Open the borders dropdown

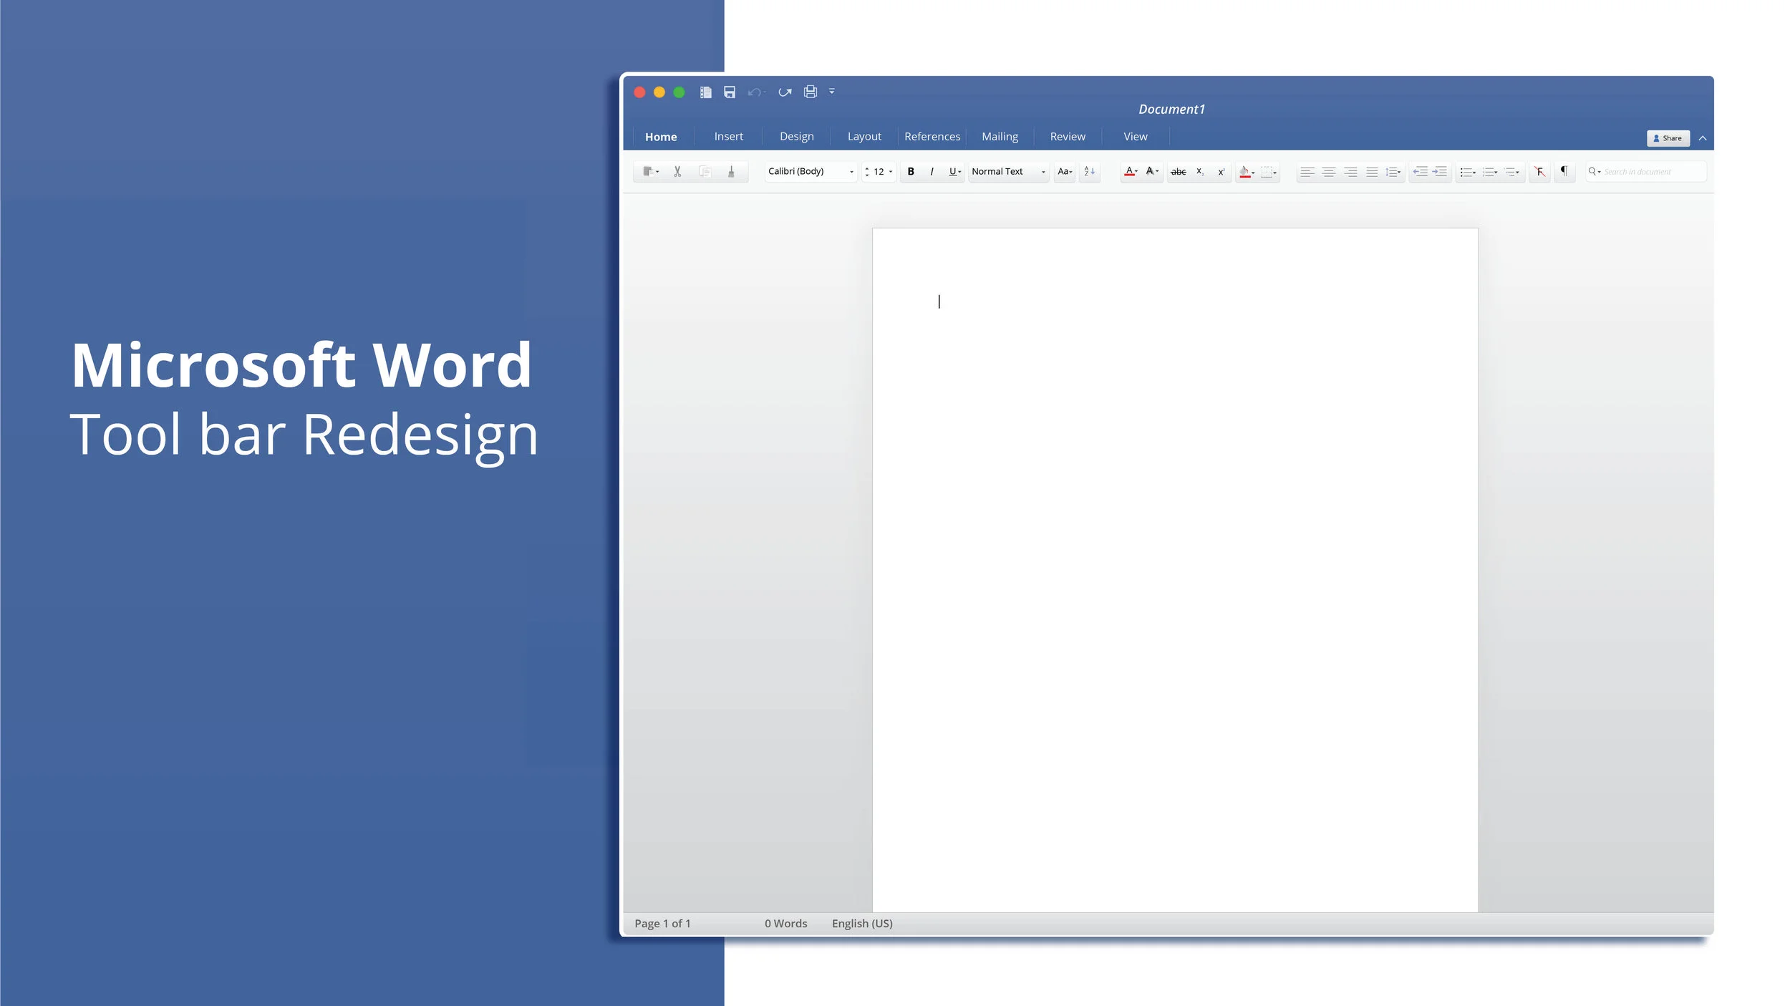[x=1269, y=172]
